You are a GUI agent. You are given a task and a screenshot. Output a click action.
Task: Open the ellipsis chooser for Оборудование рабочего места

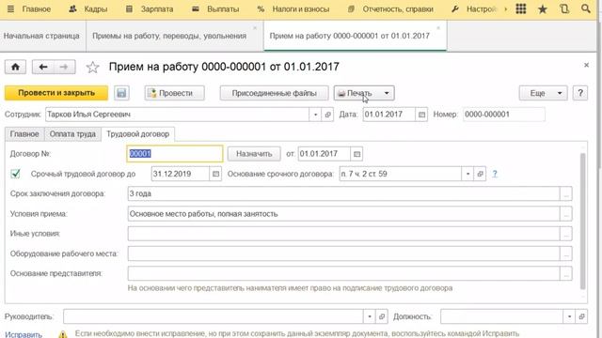[566, 253]
